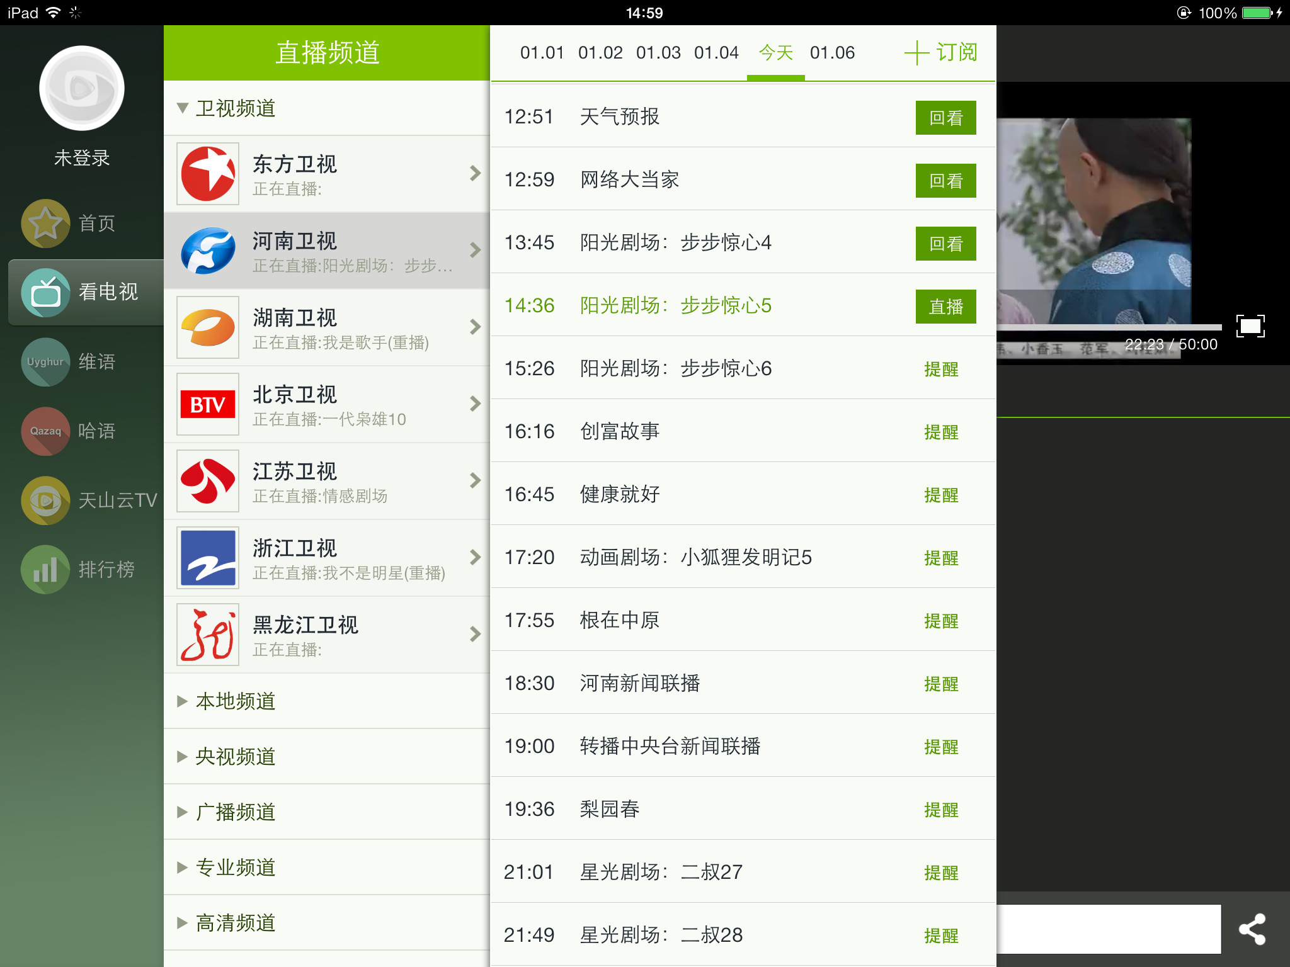The image size is (1290, 967).
Task: Select the 今天 date tab
Action: point(776,53)
